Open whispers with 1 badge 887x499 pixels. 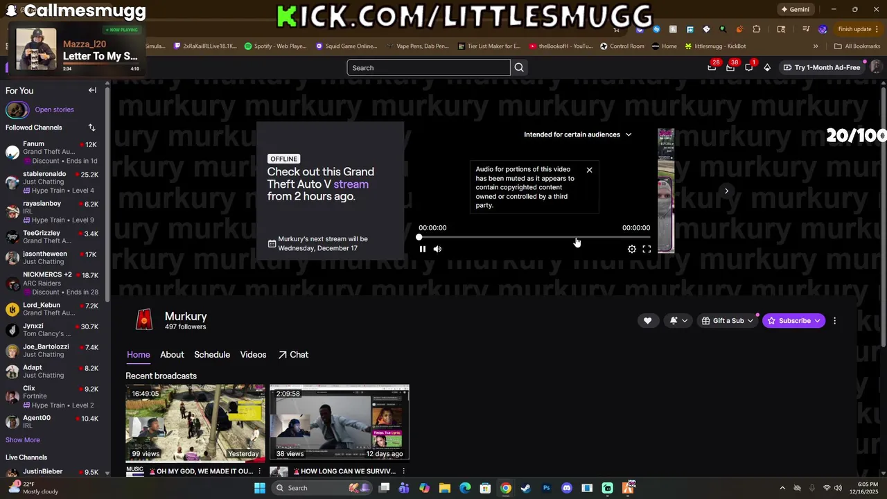(x=749, y=67)
